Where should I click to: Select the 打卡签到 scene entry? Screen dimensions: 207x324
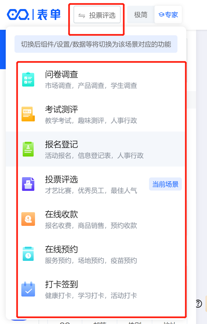click(x=96, y=289)
